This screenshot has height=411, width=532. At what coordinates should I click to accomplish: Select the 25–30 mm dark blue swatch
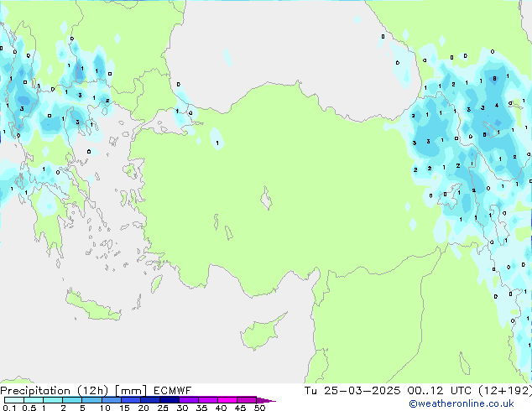coord(170,400)
